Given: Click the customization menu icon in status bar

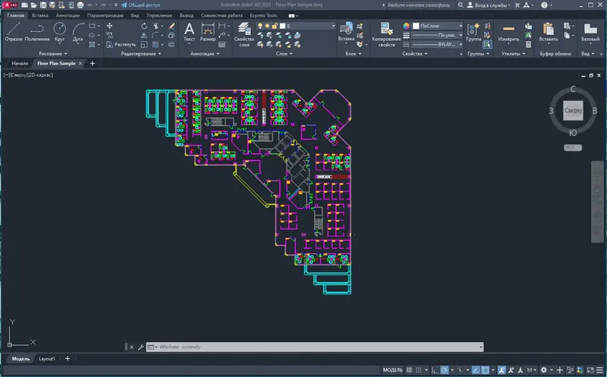Looking at the screenshot, I should pyautogui.click(x=599, y=370).
